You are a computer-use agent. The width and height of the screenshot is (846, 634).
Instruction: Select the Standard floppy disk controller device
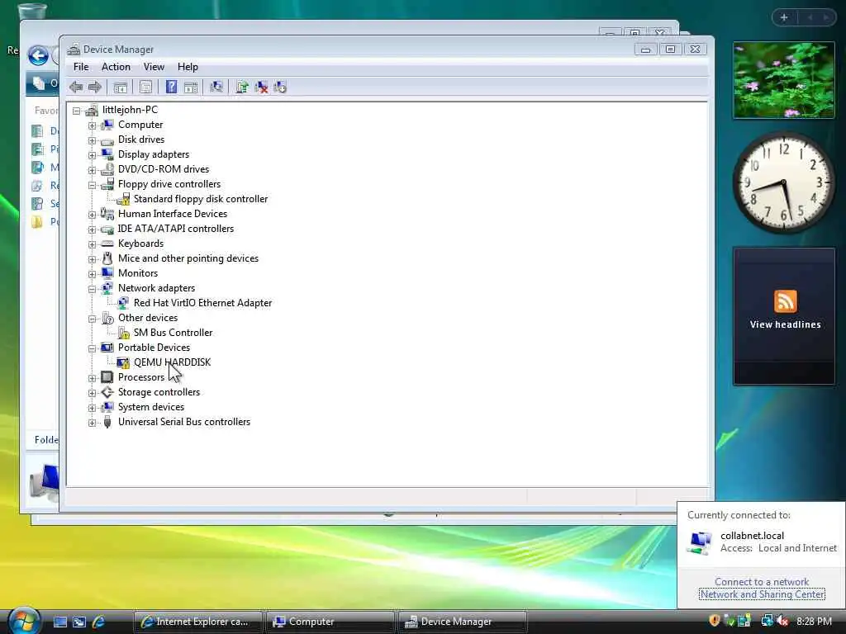(200, 199)
